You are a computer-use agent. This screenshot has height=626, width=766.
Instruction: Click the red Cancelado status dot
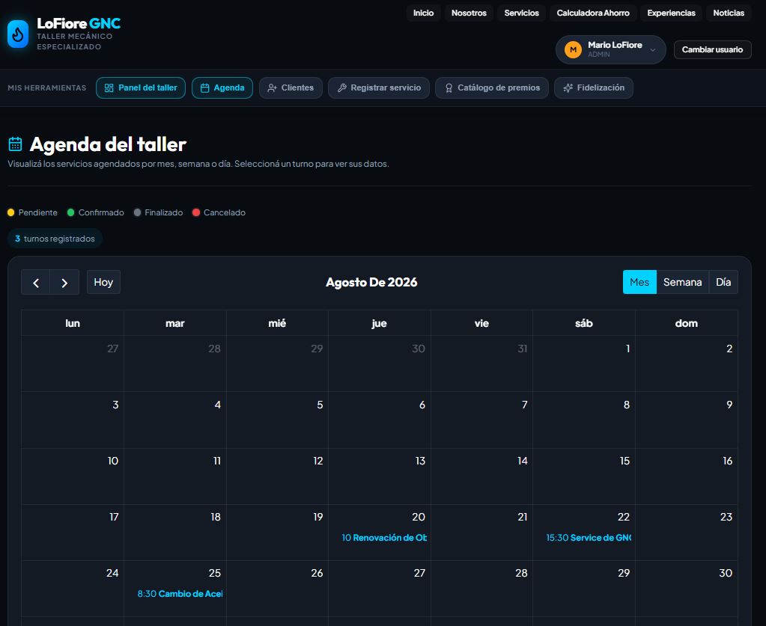point(196,212)
